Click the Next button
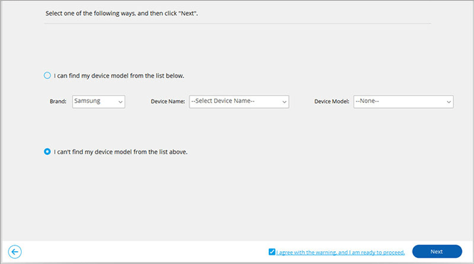The width and height of the screenshot is (474, 264). click(x=437, y=251)
